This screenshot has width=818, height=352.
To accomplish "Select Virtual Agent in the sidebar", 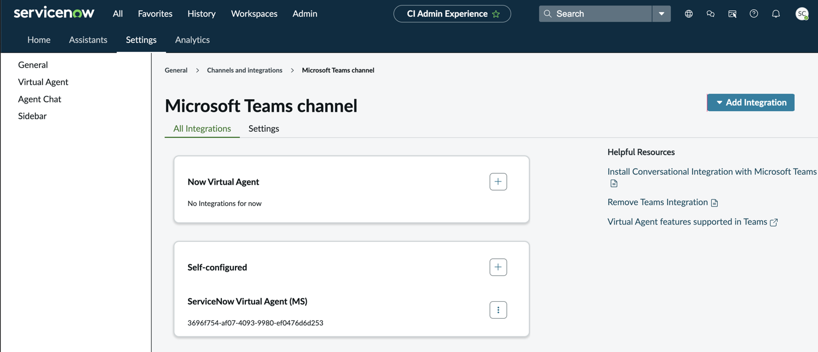I will click(x=43, y=82).
